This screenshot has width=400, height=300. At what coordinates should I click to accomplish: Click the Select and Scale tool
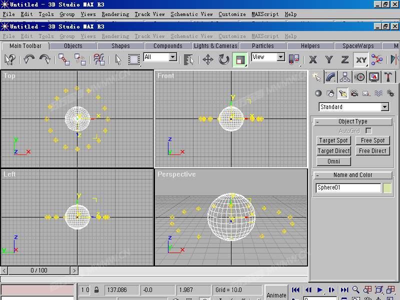pyautogui.click(x=240, y=59)
